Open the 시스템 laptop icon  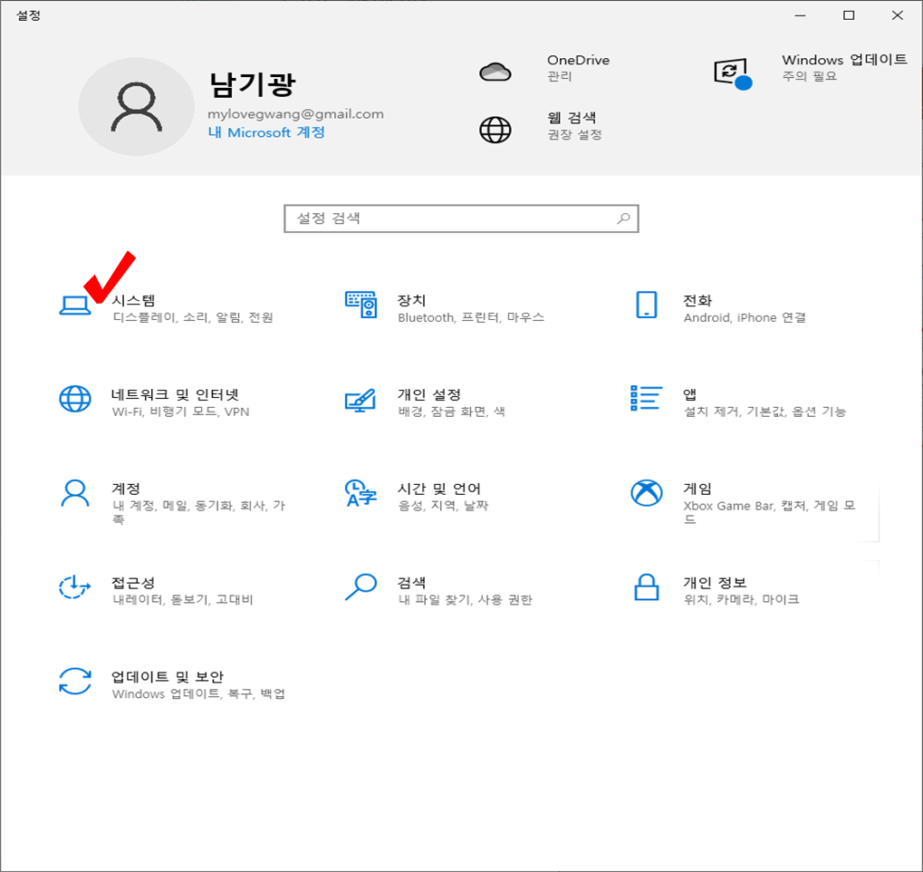coord(75,305)
